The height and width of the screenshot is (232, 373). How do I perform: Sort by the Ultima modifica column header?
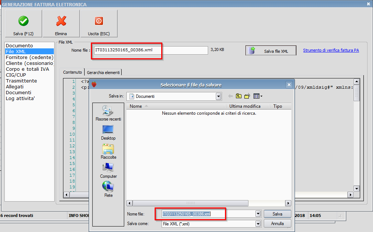point(248,106)
